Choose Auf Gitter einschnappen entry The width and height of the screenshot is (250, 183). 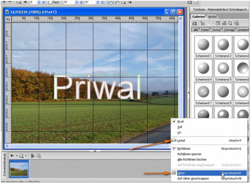[x=209, y=179]
